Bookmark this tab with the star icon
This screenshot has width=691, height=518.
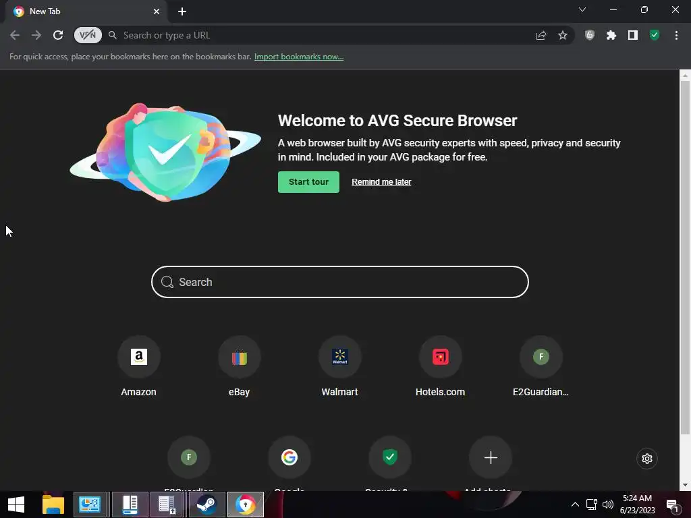pyautogui.click(x=563, y=35)
